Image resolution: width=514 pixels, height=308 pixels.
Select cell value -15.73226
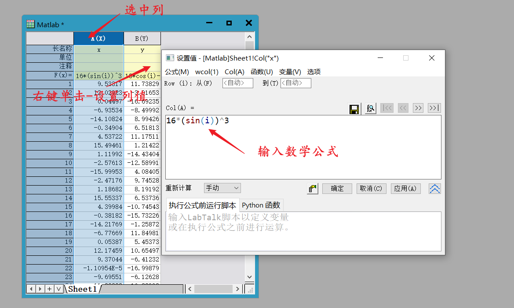[x=142, y=215]
